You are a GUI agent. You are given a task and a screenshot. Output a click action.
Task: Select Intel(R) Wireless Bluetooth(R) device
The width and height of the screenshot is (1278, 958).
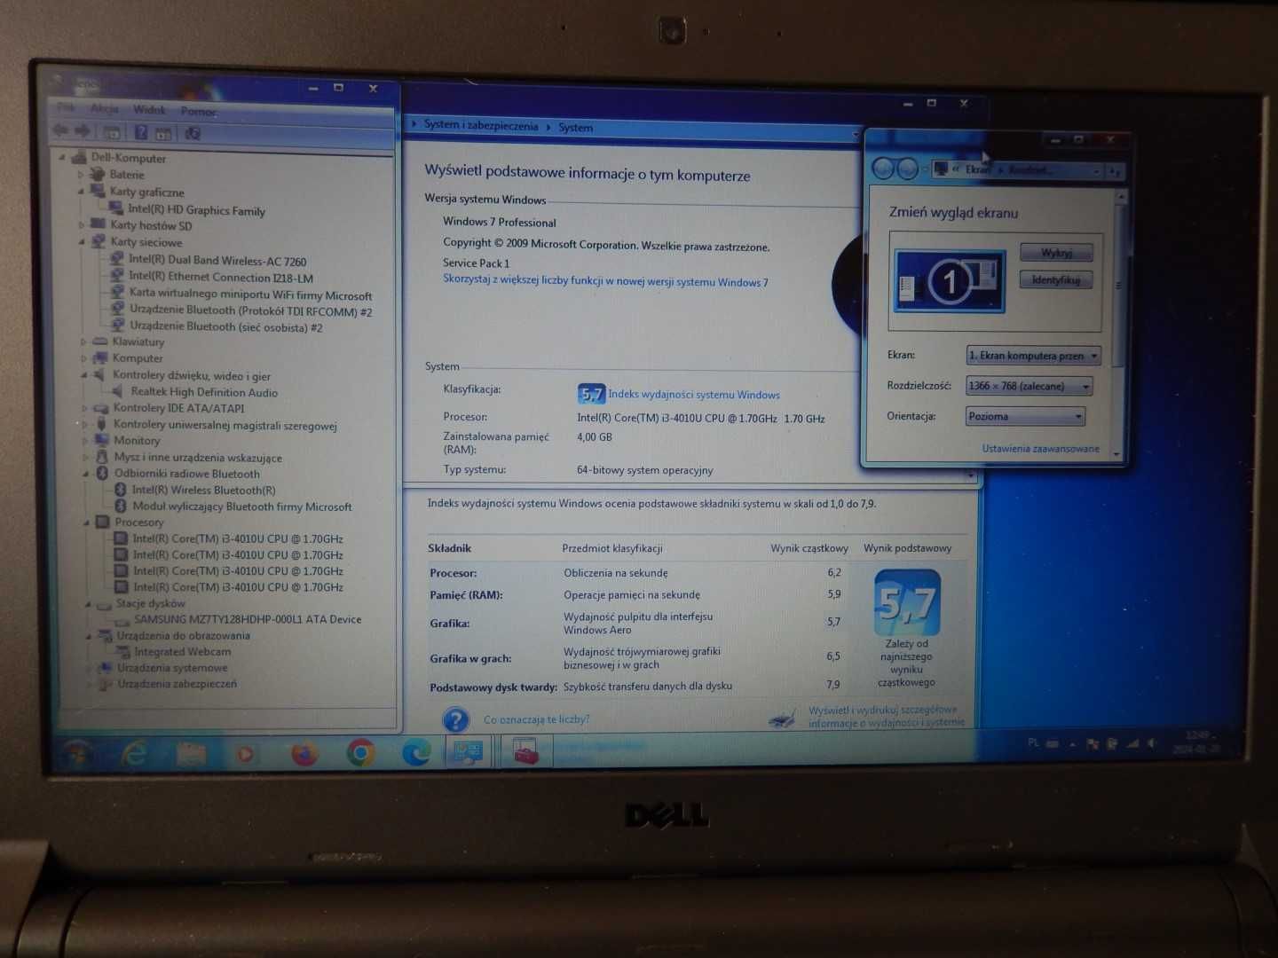click(203, 490)
